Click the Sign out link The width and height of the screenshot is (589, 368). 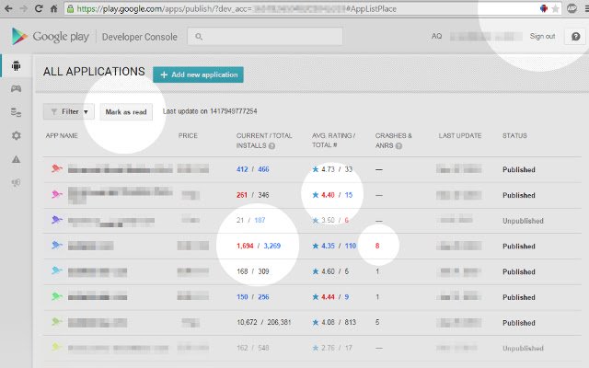coord(542,36)
